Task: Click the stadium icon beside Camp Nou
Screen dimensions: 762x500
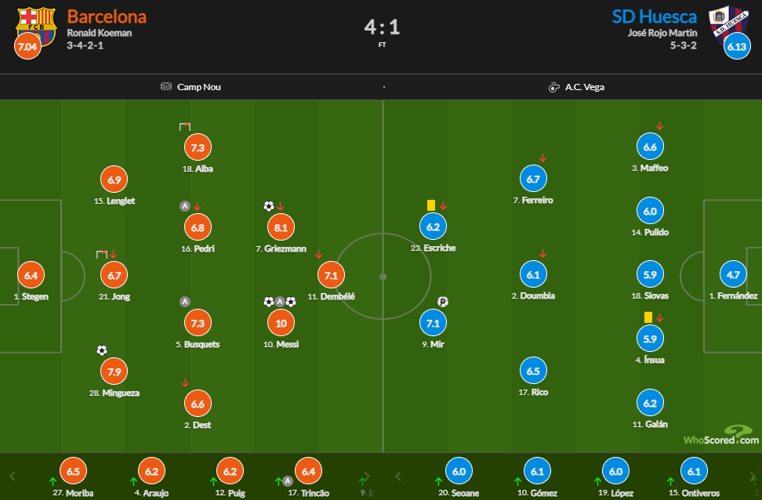Action: [165, 87]
